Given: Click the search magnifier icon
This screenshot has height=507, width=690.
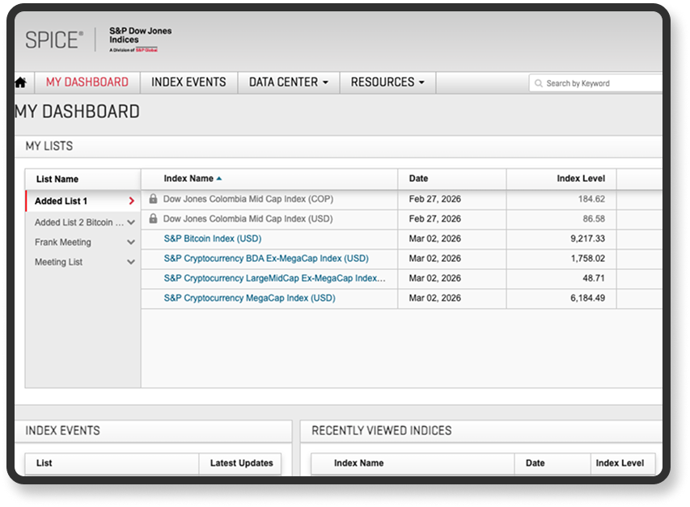Looking at the screenshot, I should pyautogui.click(x=538, y=82).
